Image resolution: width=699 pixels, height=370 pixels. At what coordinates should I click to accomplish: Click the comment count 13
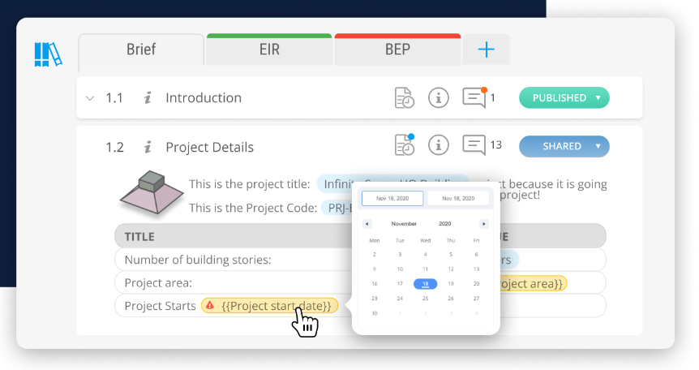coord(495,145)
